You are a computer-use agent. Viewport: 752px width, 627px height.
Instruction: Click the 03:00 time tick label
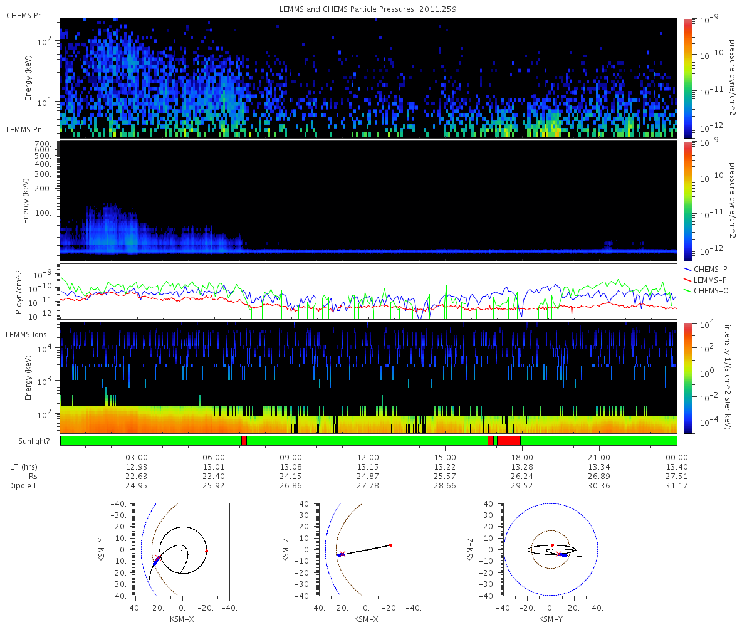[x=137, y=457]
